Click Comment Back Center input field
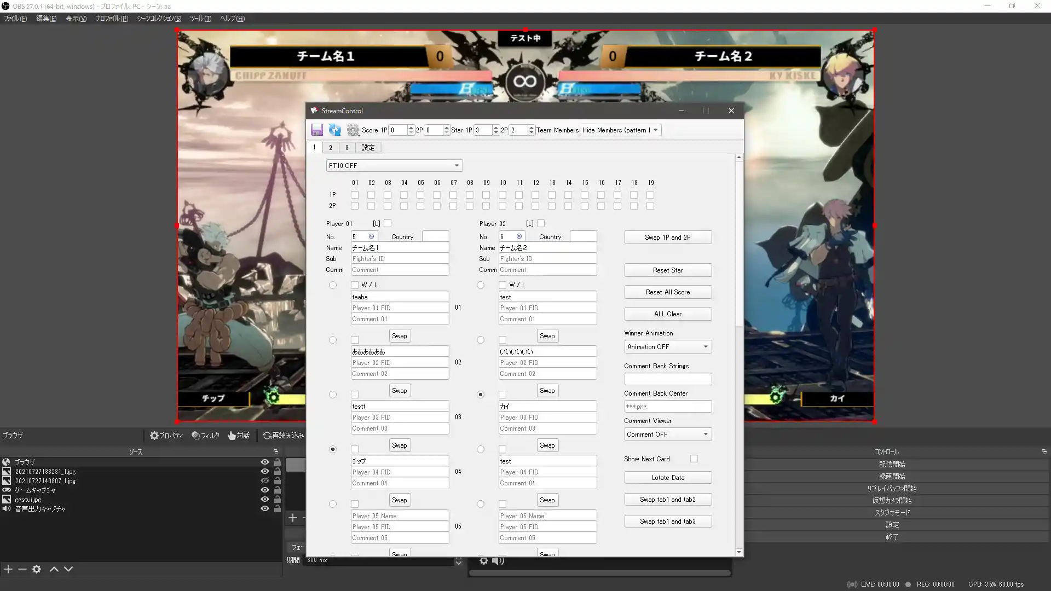 click(x=668, y=407)
